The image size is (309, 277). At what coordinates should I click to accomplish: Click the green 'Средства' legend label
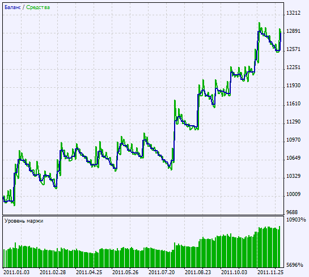pyautogui.click(x=38, y=7)
